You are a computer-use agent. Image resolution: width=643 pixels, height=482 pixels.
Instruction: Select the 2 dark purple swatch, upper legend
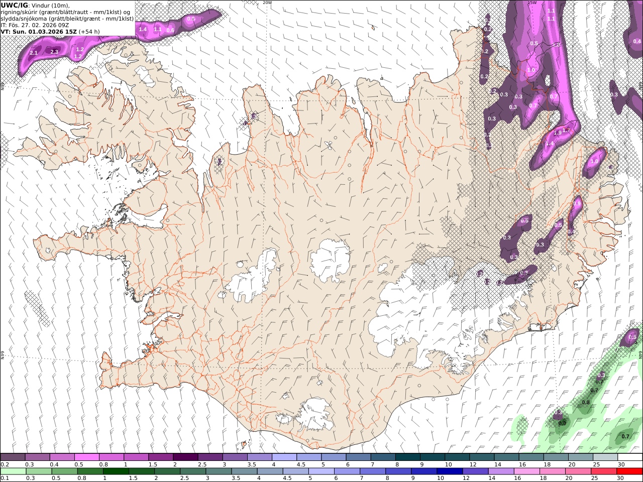coord(186,457)
